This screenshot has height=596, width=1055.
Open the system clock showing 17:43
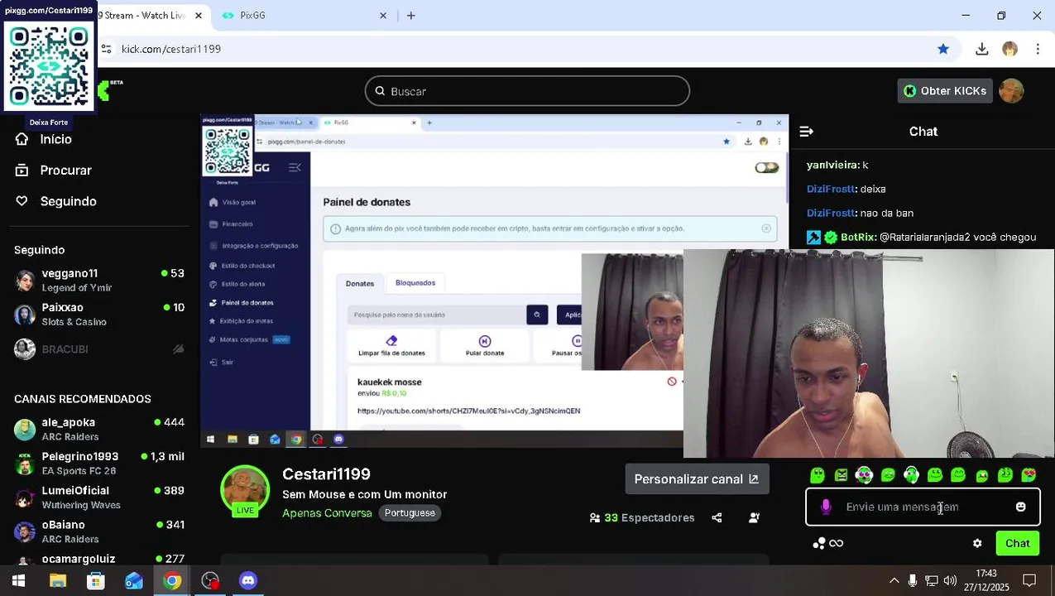(x=985, y=580)
